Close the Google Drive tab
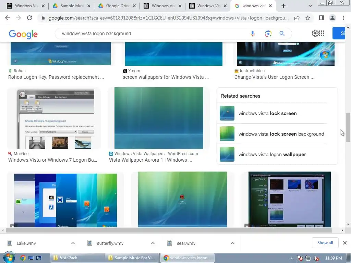This screenshot has height=263, width=351. [134, 6]
